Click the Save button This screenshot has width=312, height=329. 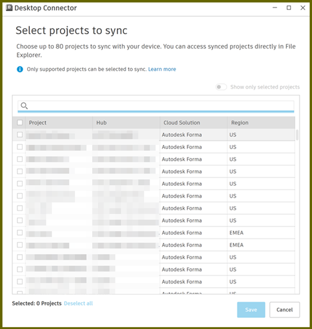click(251, 310)
